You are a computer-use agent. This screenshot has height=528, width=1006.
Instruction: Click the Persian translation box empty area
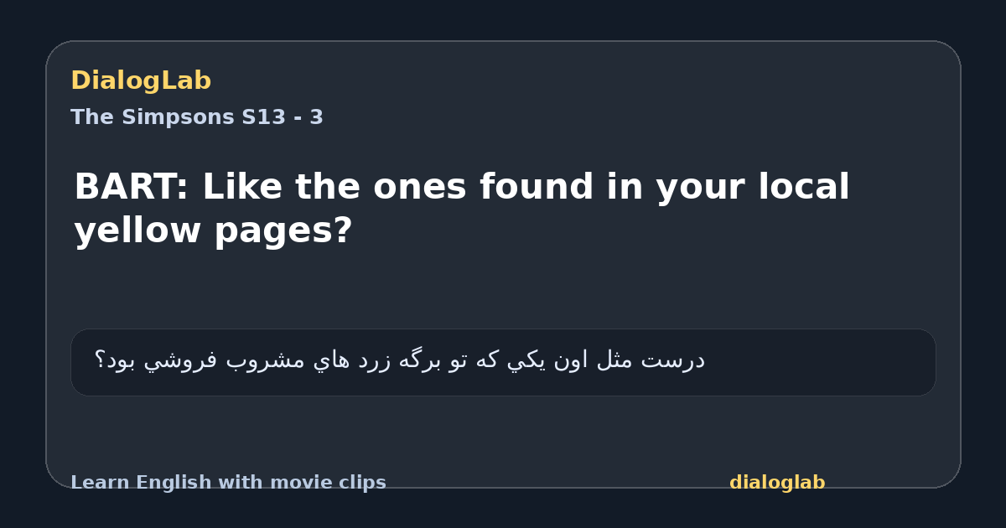[x=822, y=362]
